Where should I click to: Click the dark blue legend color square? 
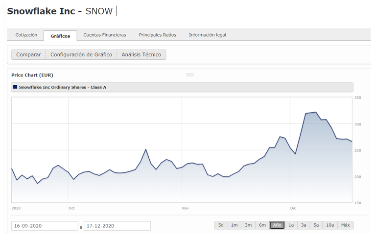[15, 87]
